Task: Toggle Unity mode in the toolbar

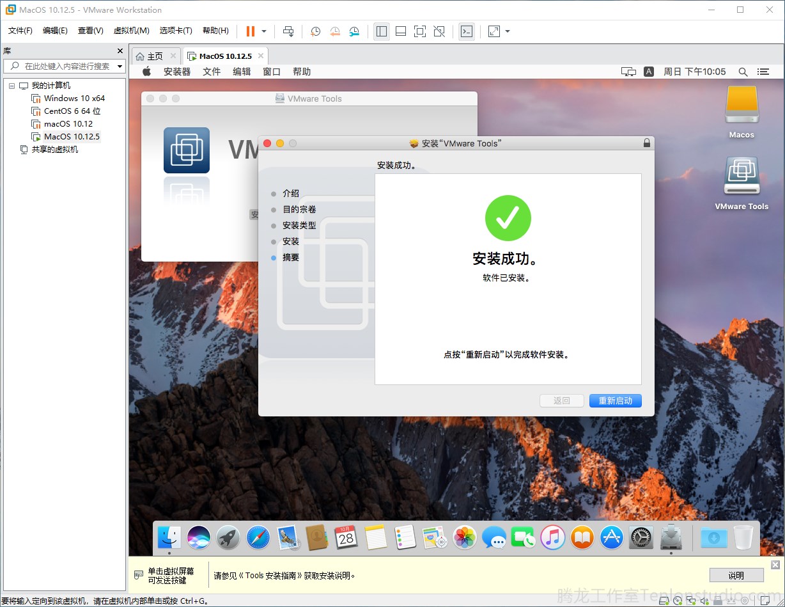Action: (439, 31)
